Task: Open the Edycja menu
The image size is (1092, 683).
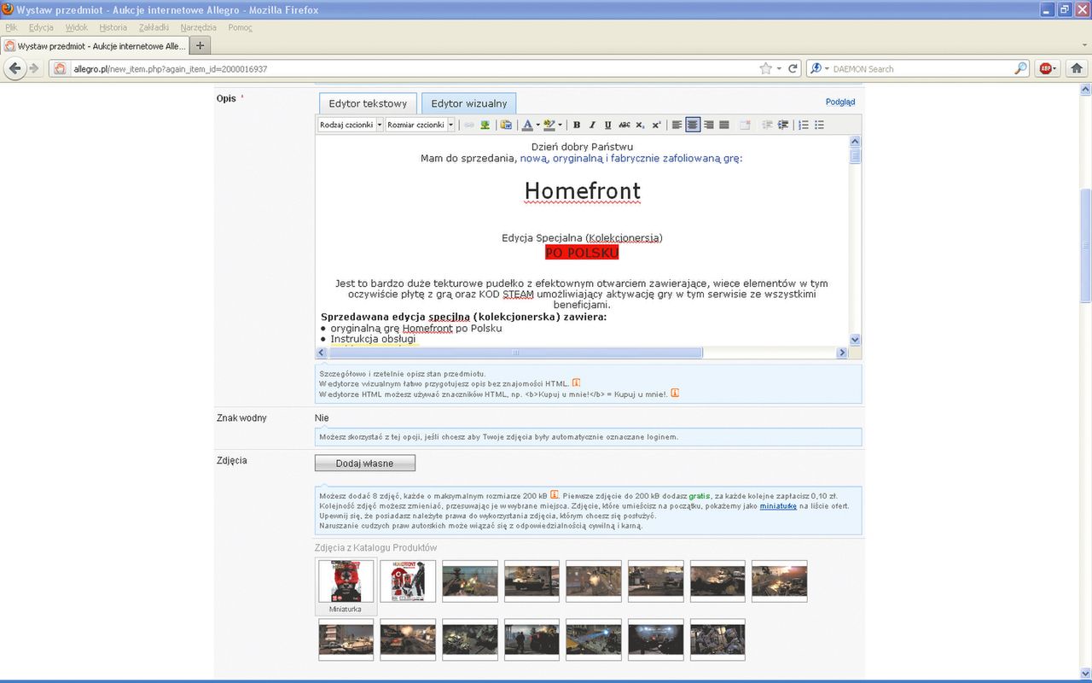Action: (x=41, y=27)
